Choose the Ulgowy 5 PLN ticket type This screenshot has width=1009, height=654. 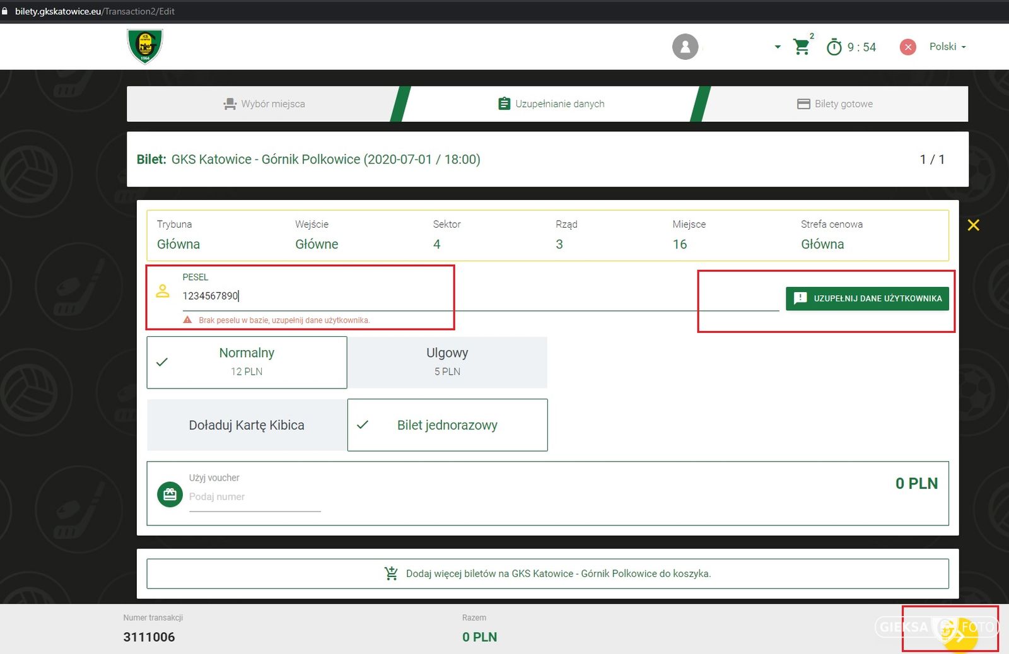click(447, 362)
